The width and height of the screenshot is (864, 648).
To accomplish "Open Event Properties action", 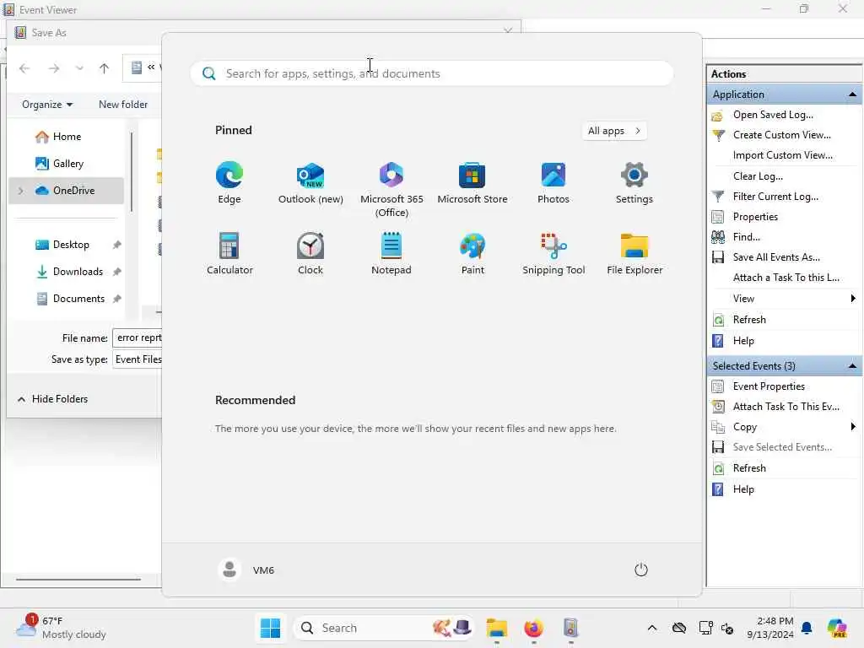I will point(768,386).
